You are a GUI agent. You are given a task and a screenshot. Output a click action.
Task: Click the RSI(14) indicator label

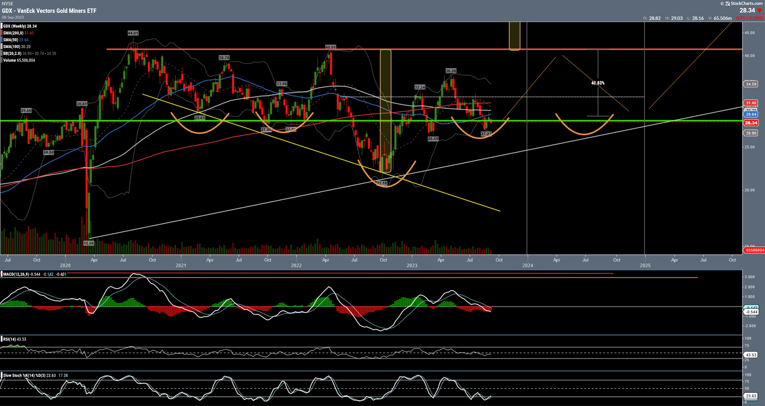[10, 339]
